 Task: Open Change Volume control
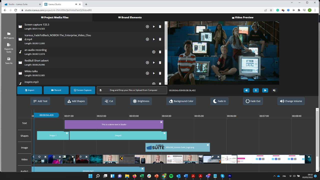291,101
